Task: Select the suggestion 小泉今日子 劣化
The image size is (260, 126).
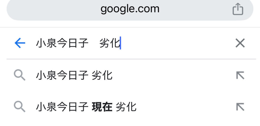Action: [130, 75]
